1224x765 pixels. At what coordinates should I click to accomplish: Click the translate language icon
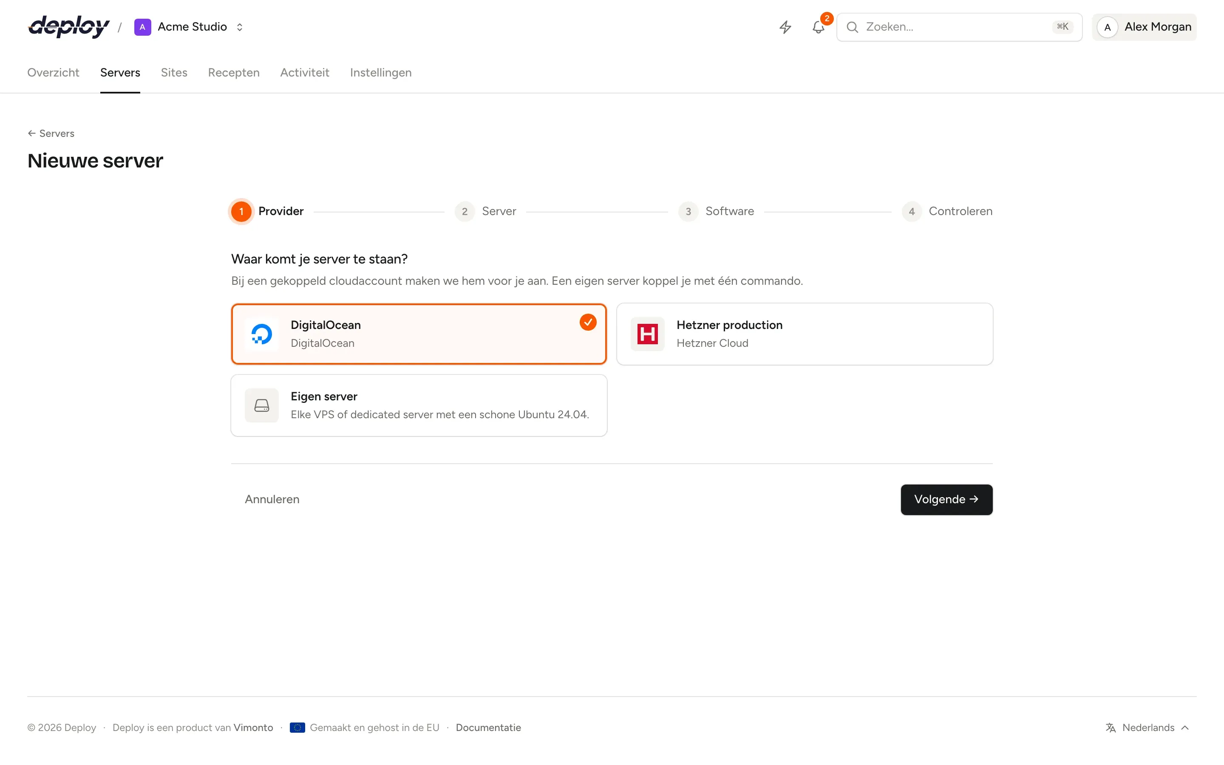(1111, 728)
